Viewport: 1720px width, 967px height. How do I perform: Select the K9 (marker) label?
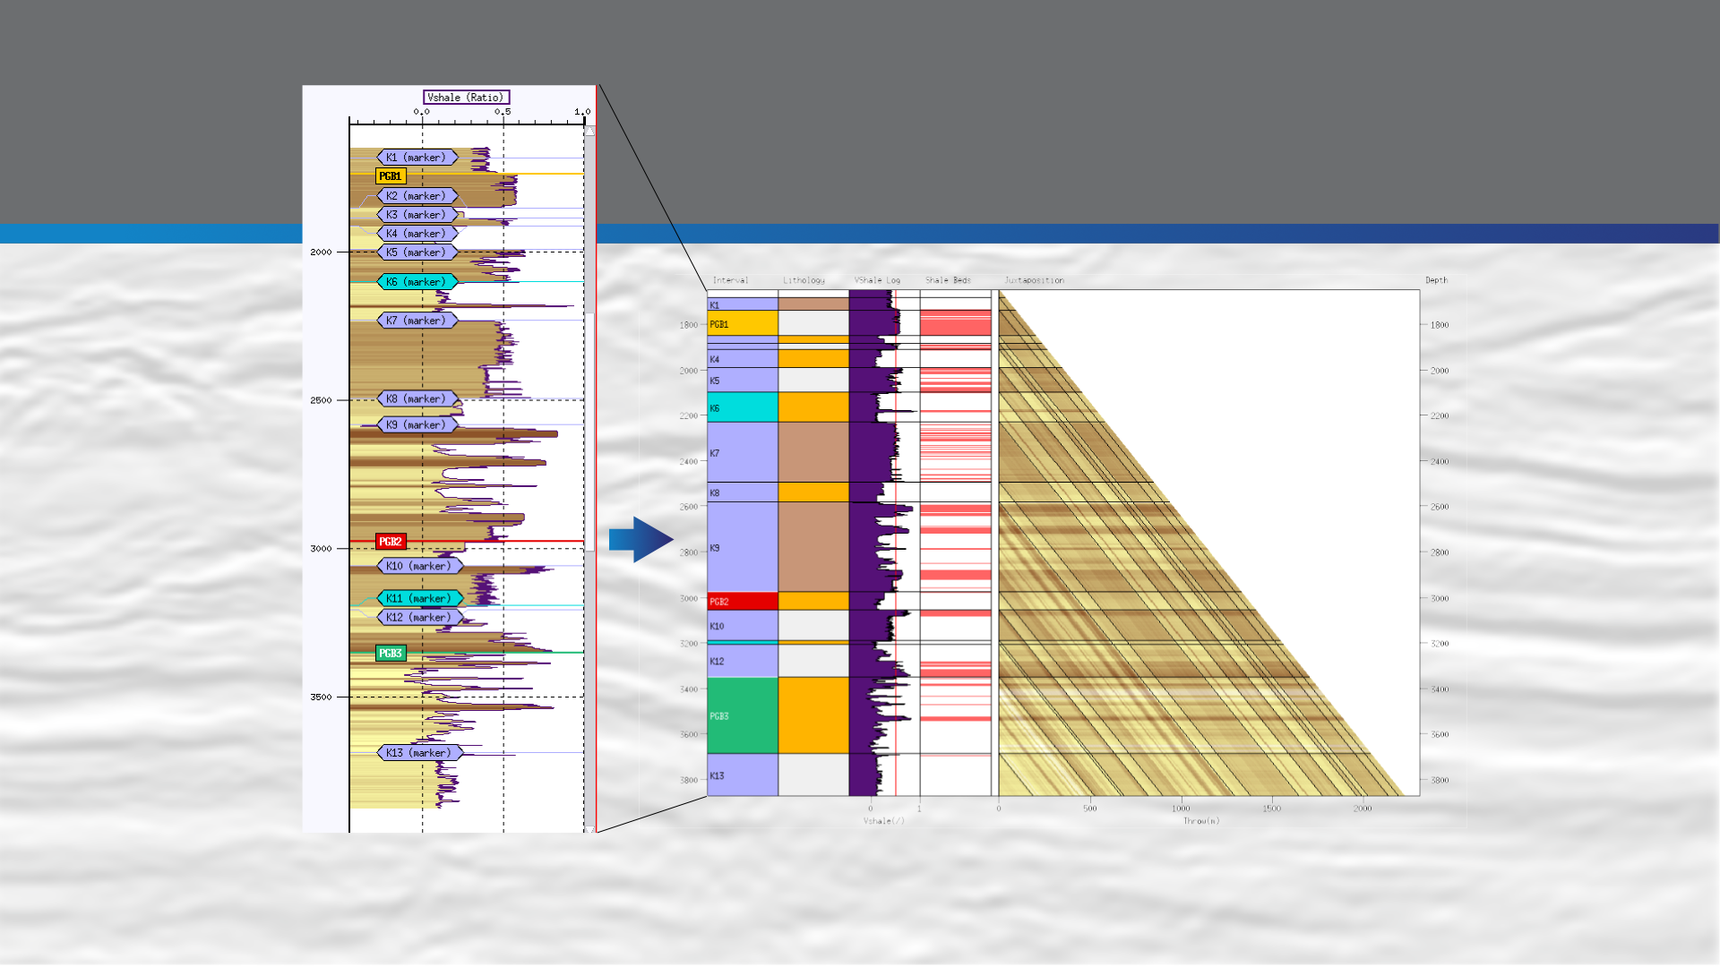[x=417, y=425]
